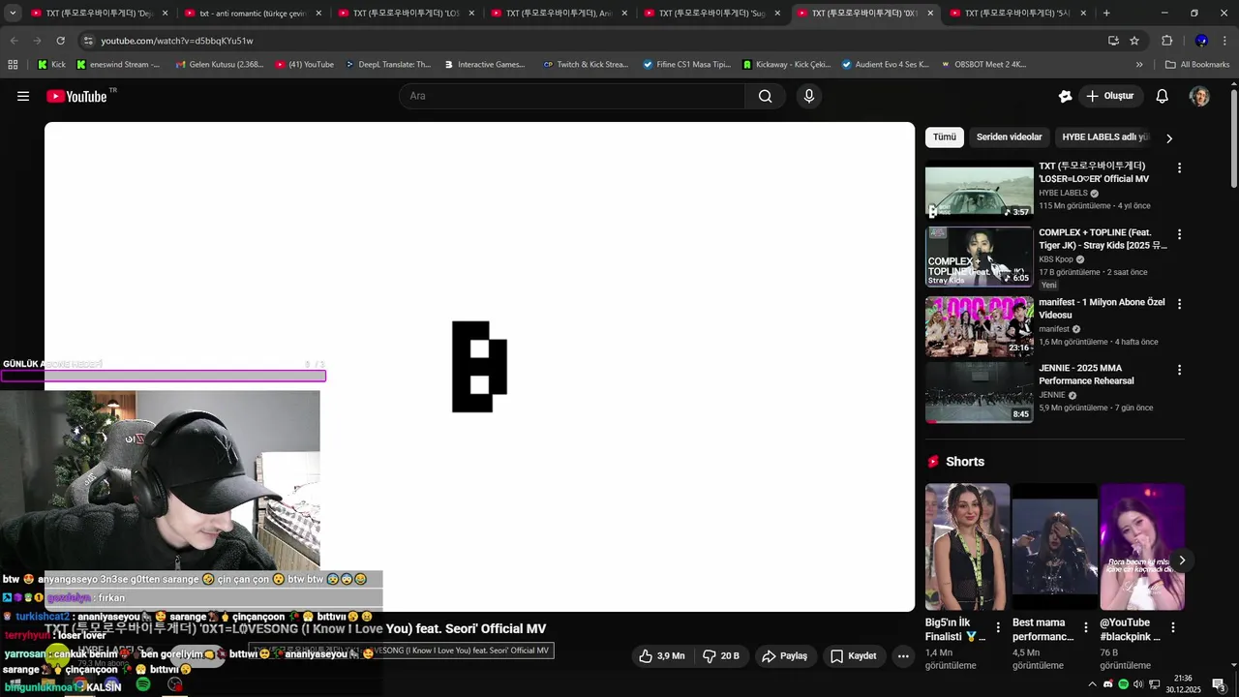Viewport: 1239px width, 697px height.
Task: Open Best mama performance short thumbnail
Action: [x=1054, y=547]
